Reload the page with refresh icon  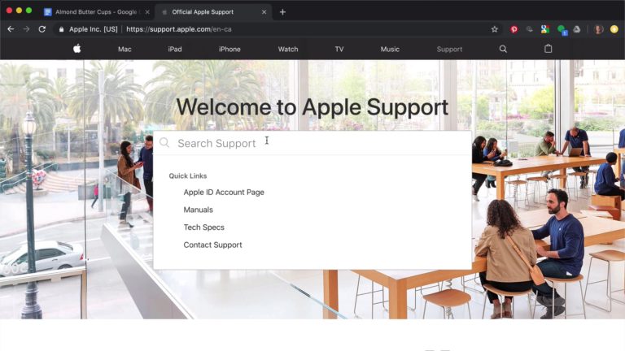(x=42, y=29)
